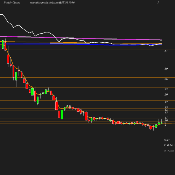Click the price axis label 20

coord(166,94)
